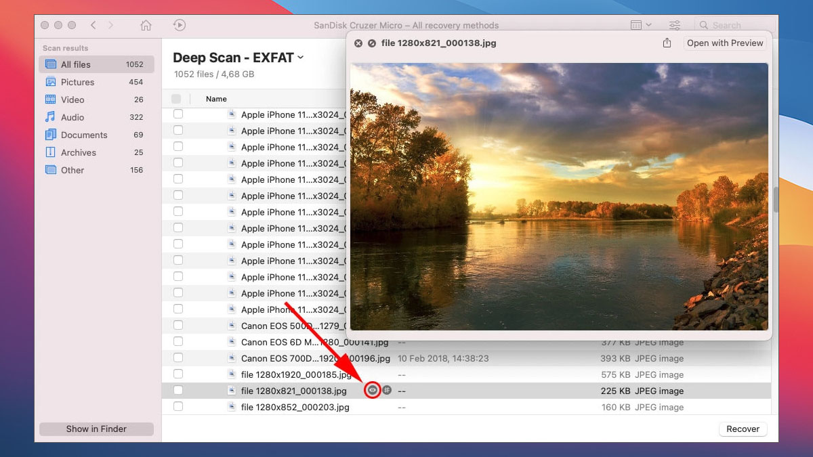This screenshot has width=813, height=457.
Task: Click the Audio music note icon
Action: (50, 117)
